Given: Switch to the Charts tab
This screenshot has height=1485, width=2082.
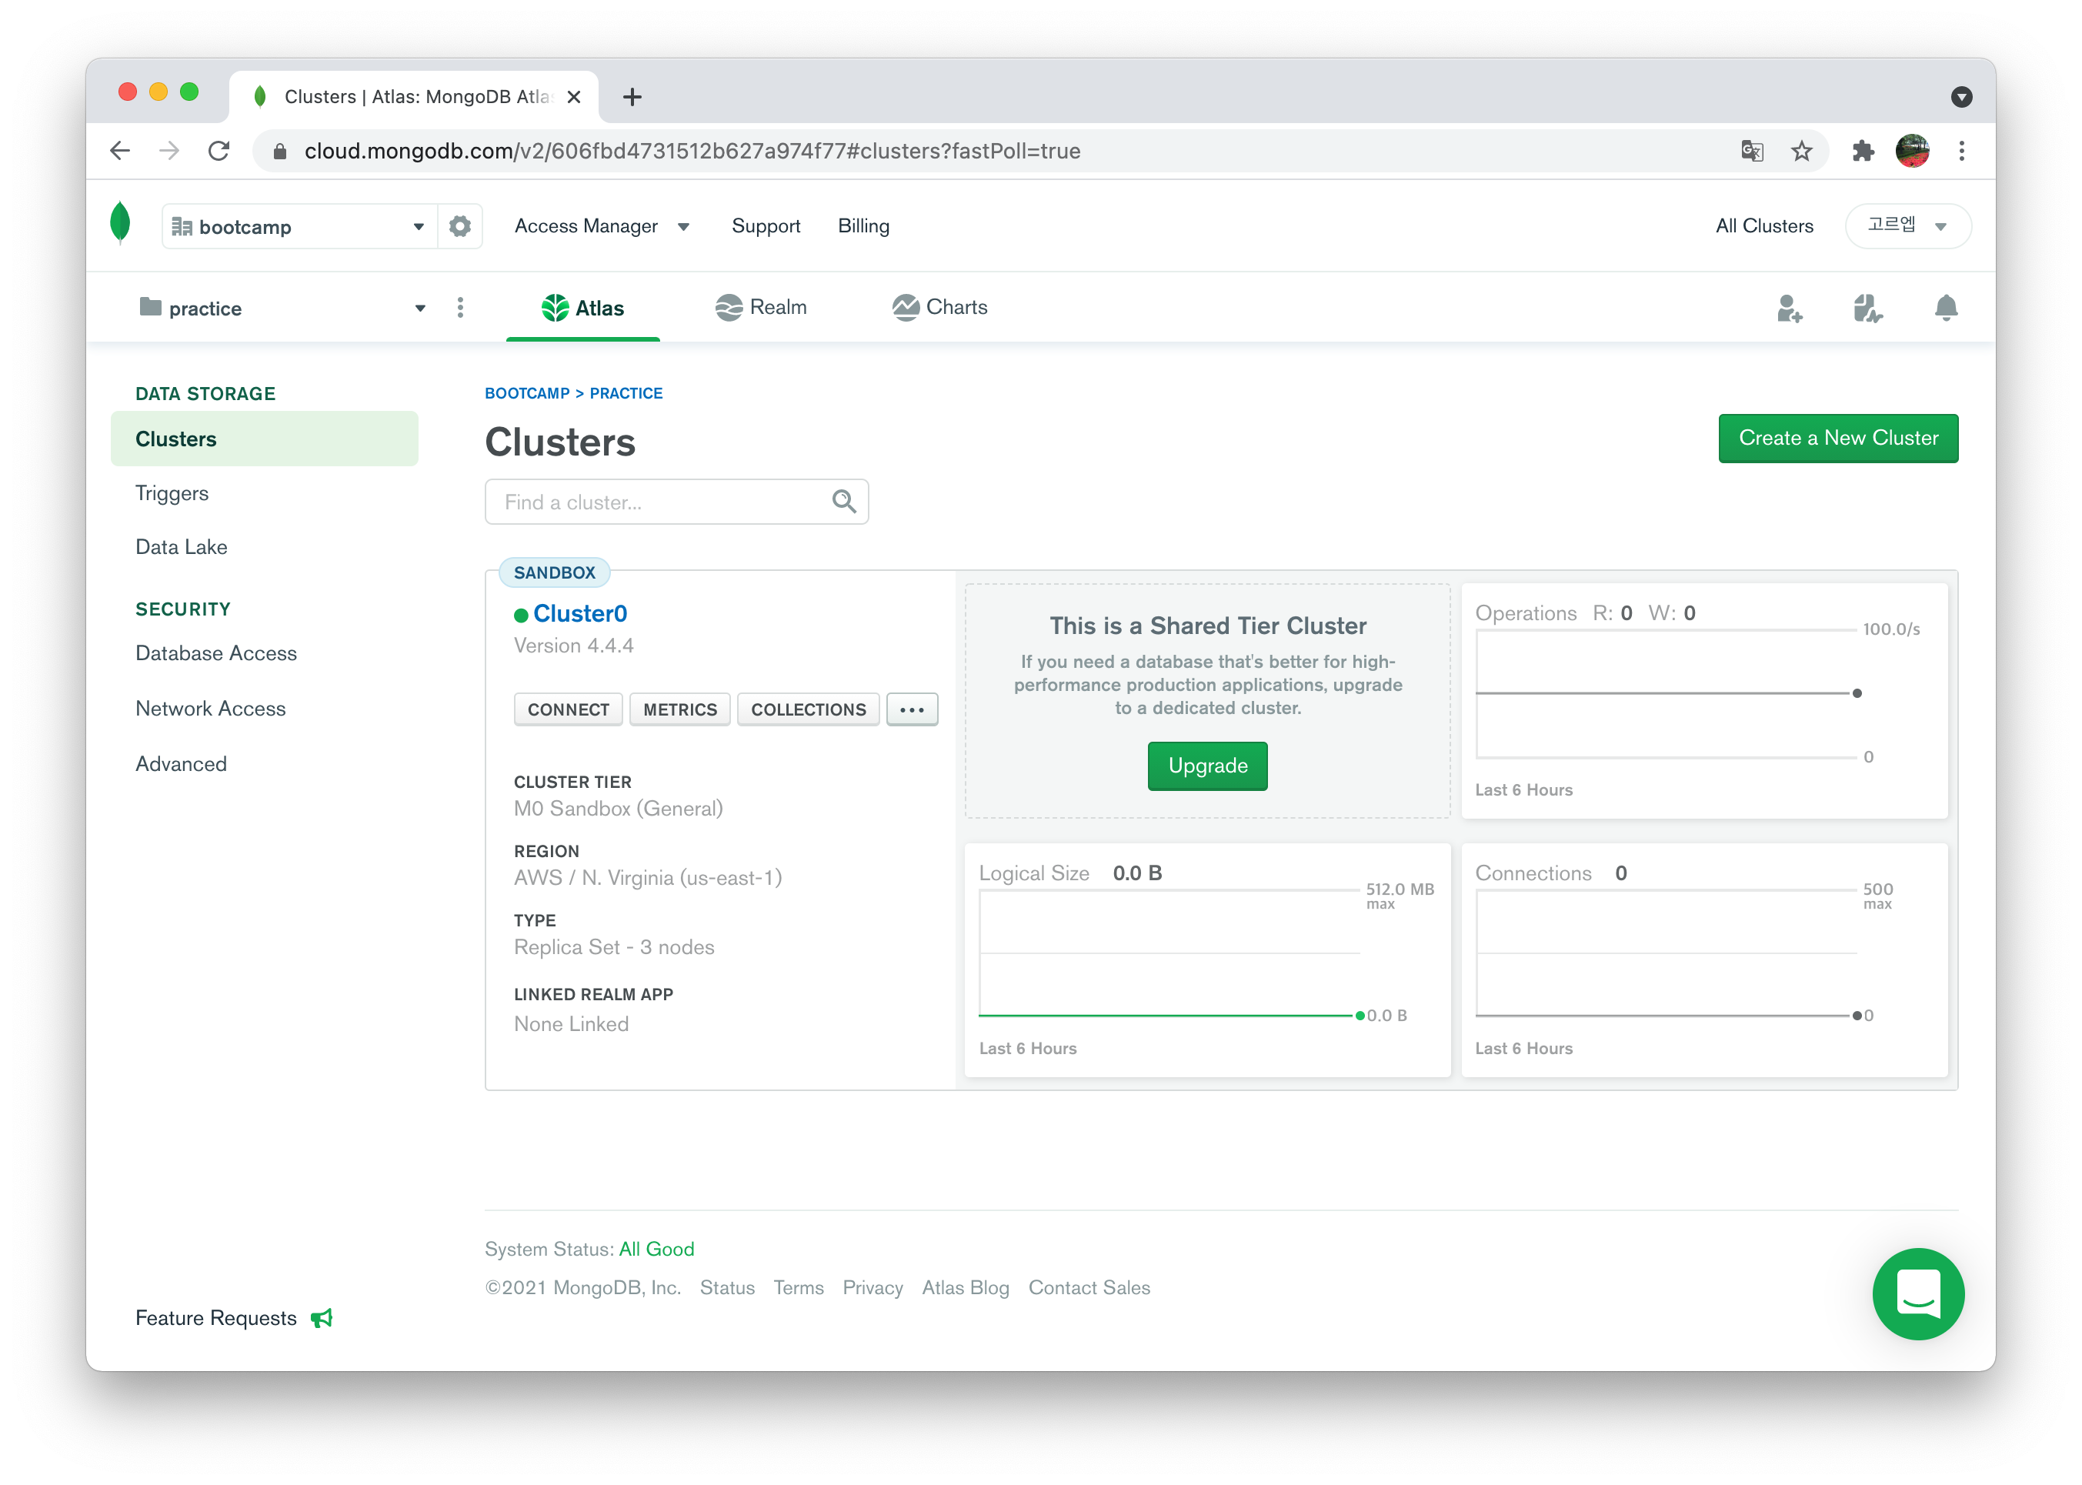Looking at the screenshot, I should pos(940,307).
